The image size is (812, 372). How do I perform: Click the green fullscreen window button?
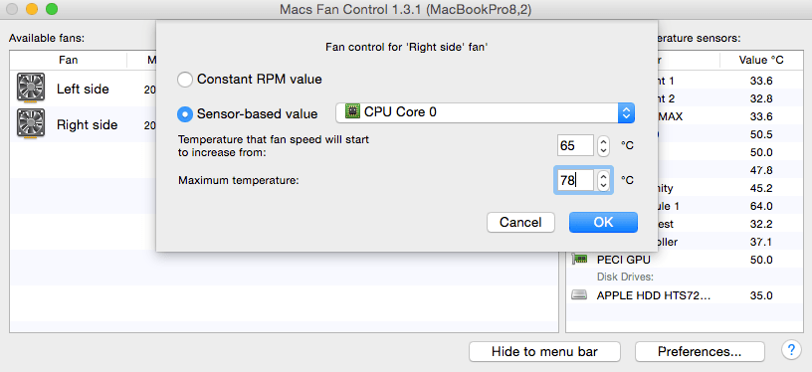click(52, 9)
